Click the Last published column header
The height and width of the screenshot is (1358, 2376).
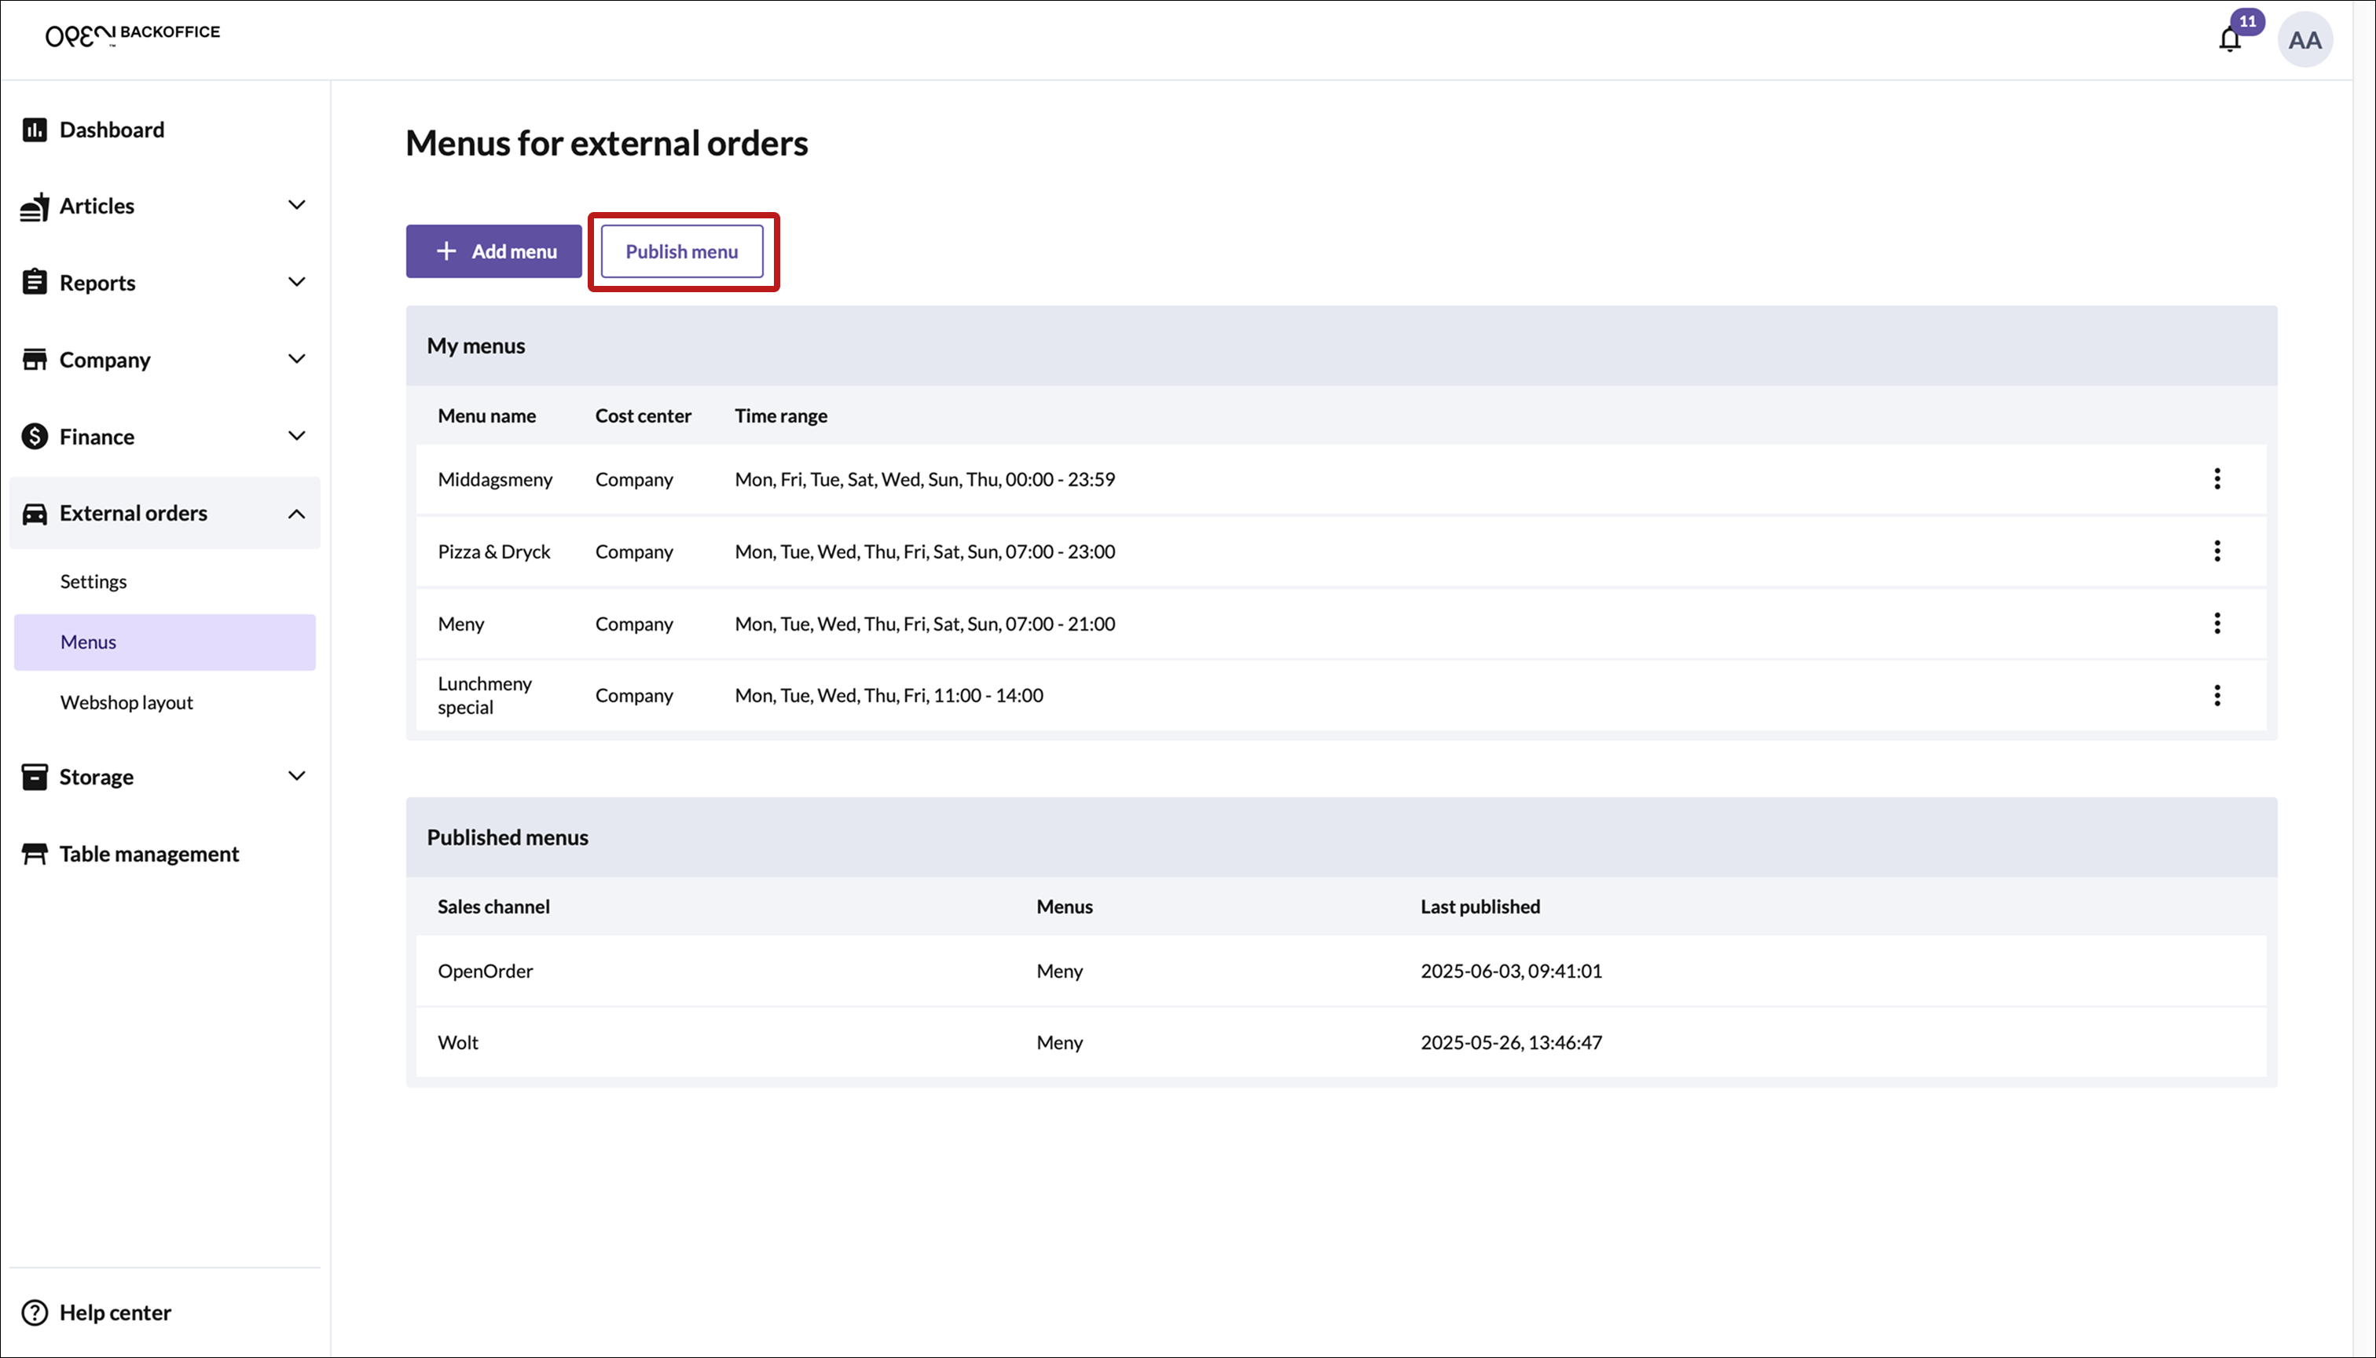tap(1479, 906)
